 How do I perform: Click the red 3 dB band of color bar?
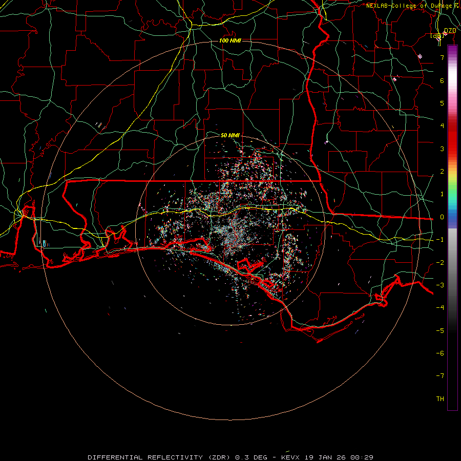click(452, 149)
